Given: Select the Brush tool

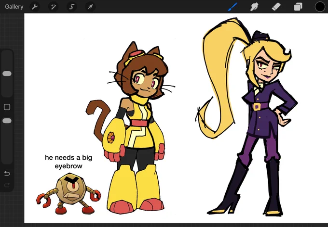Looking at the screenshot, I should coord(232,7).
